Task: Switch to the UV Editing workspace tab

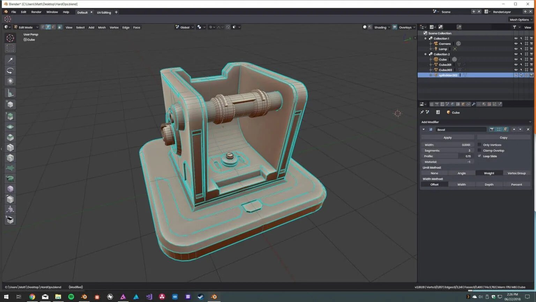Action: pos(104,12)
